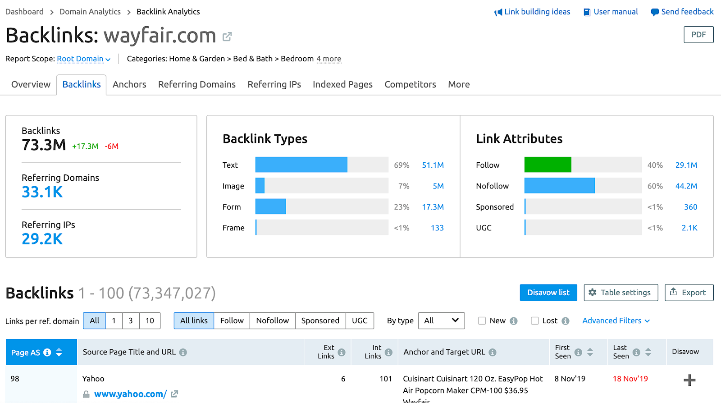The image size is (721, 403).
Task: Click info icon beside Anchor and Target URL
Action: pos(493,353)
